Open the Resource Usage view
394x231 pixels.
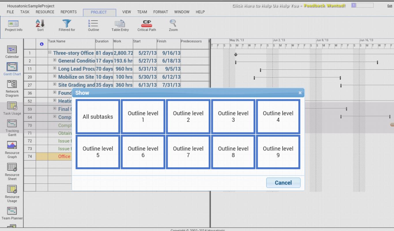point(12,194)
